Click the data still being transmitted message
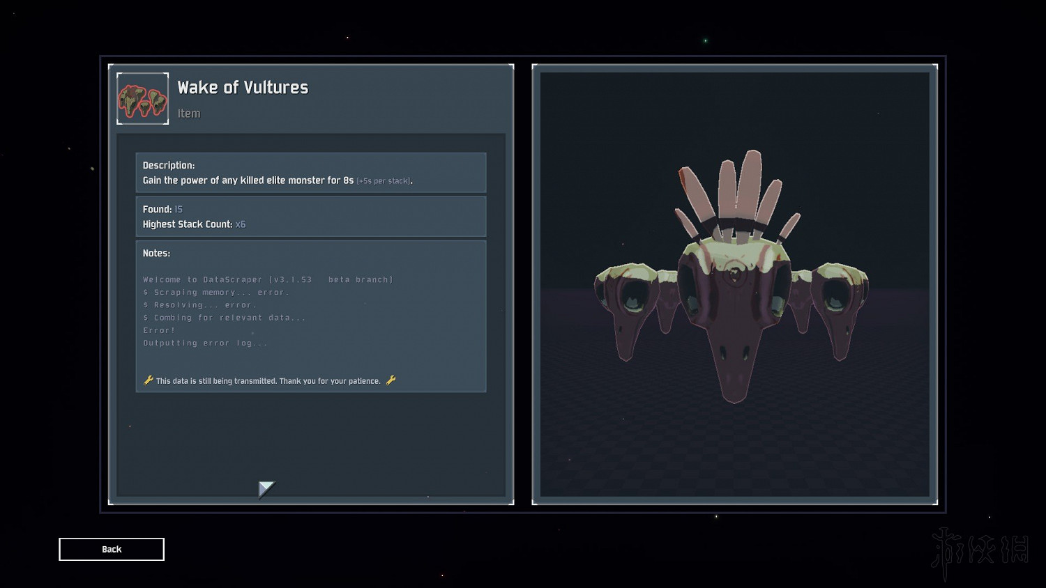 [268, 381]
